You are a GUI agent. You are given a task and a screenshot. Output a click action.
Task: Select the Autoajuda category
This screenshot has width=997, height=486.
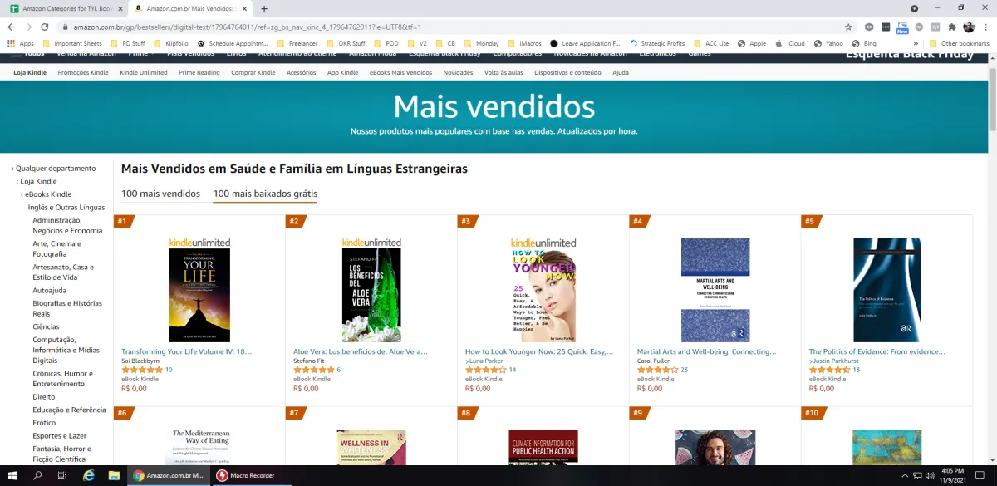(50, 291)
